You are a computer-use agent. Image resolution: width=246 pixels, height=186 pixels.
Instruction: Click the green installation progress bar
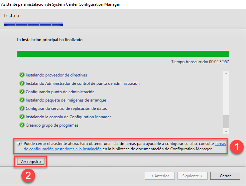[x=123, y=54]
